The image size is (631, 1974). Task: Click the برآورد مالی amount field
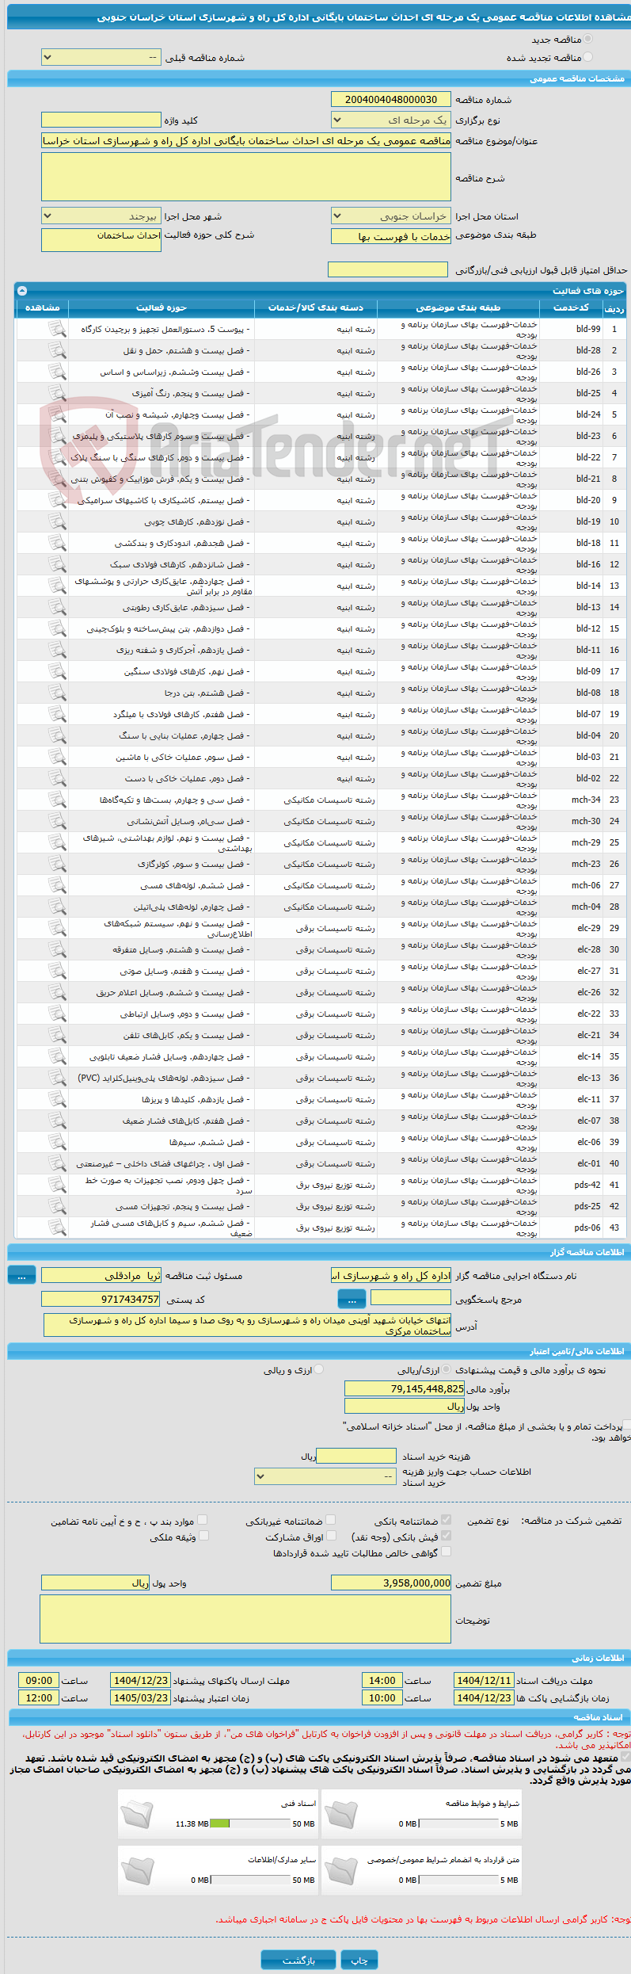point(405,1388)
